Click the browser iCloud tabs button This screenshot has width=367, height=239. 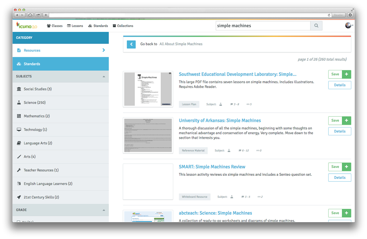point(30,15)
